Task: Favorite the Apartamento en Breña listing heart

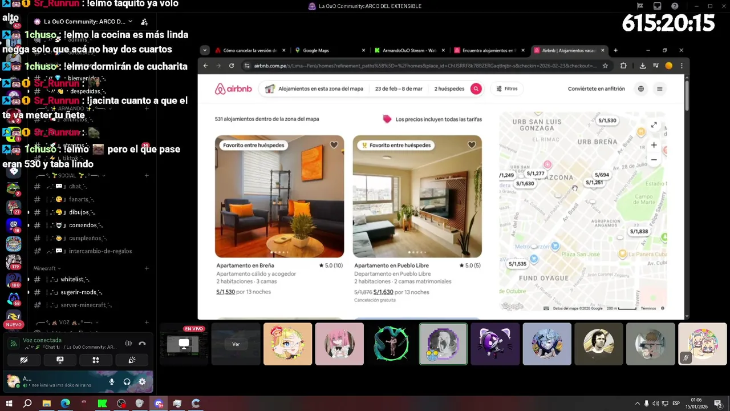Action: pos(334,145)
